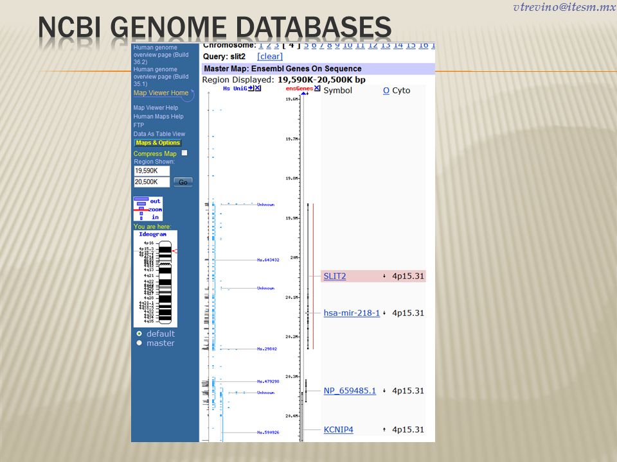This screenshot has height=462, width=617.
Task: Click the 20M tick on the ensGenes ruler
Action: click(x=295, y=258)
